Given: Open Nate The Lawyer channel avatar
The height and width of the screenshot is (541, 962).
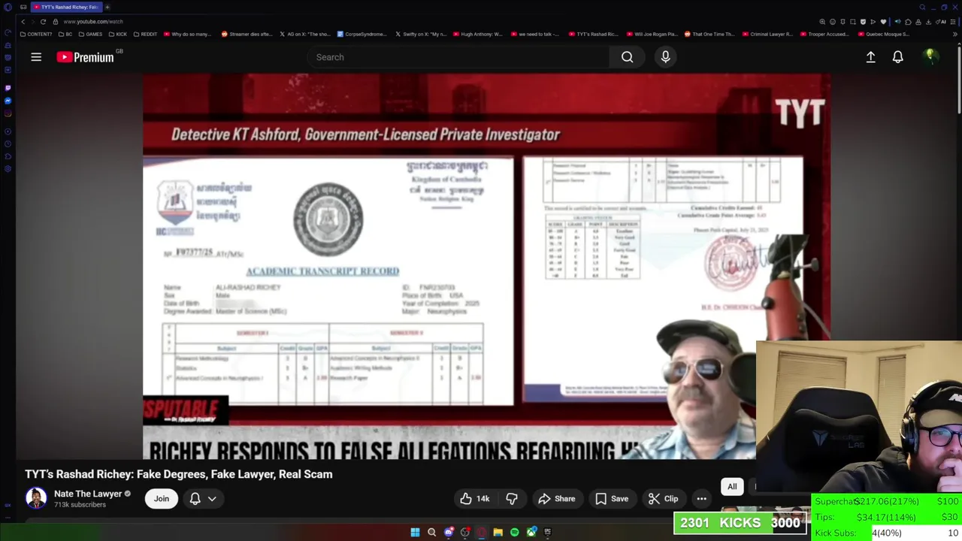Looking at the screenshot, I should [x=36, y=498].
